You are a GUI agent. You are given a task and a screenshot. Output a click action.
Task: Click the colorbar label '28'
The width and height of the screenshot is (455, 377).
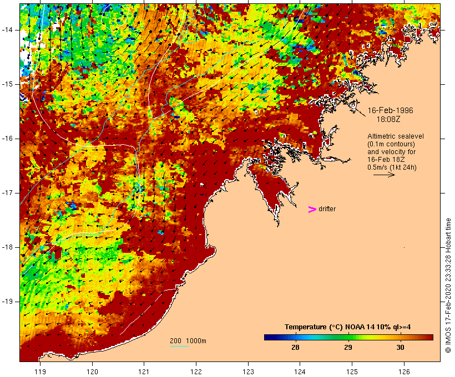295,348
